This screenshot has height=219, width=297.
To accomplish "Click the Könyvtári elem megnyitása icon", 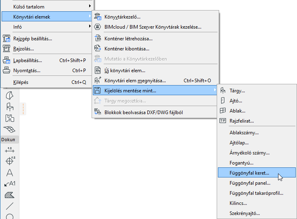I will point(98,80).
